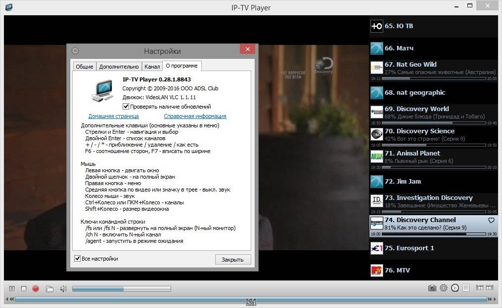502x308 pixels.
Task: Click the Ю ТВ channel logo
Action: pyautogui.click(x=377, y=26)
